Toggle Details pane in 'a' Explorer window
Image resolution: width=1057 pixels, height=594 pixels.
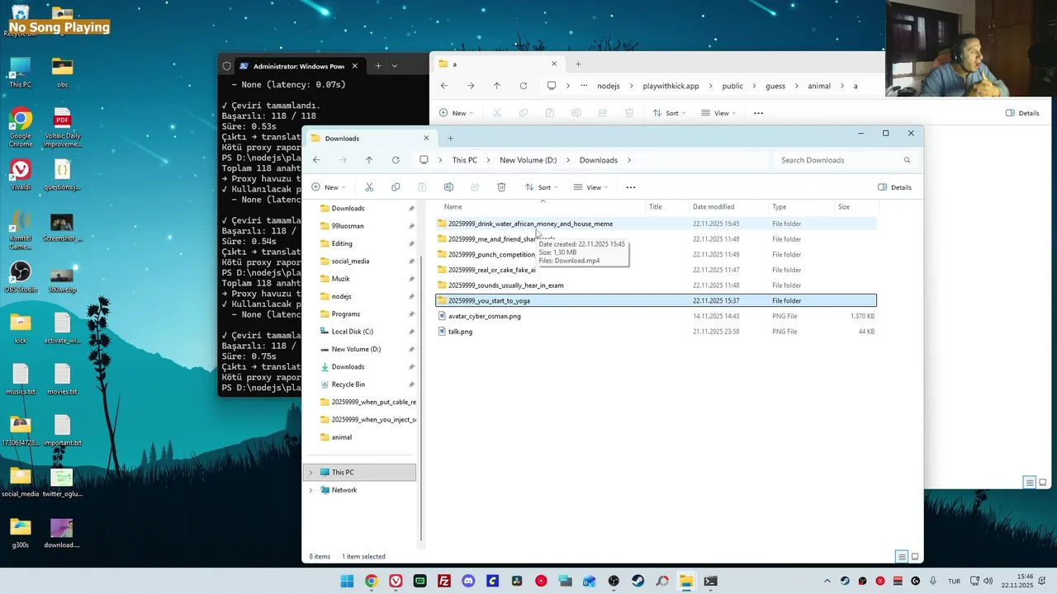[1022, 113]
